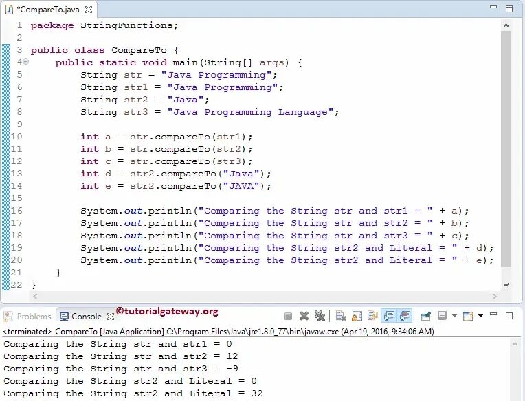This screenshot has height=401, width=525.
Task: Click the console output line ending in -9
Action: pos(121,369)
